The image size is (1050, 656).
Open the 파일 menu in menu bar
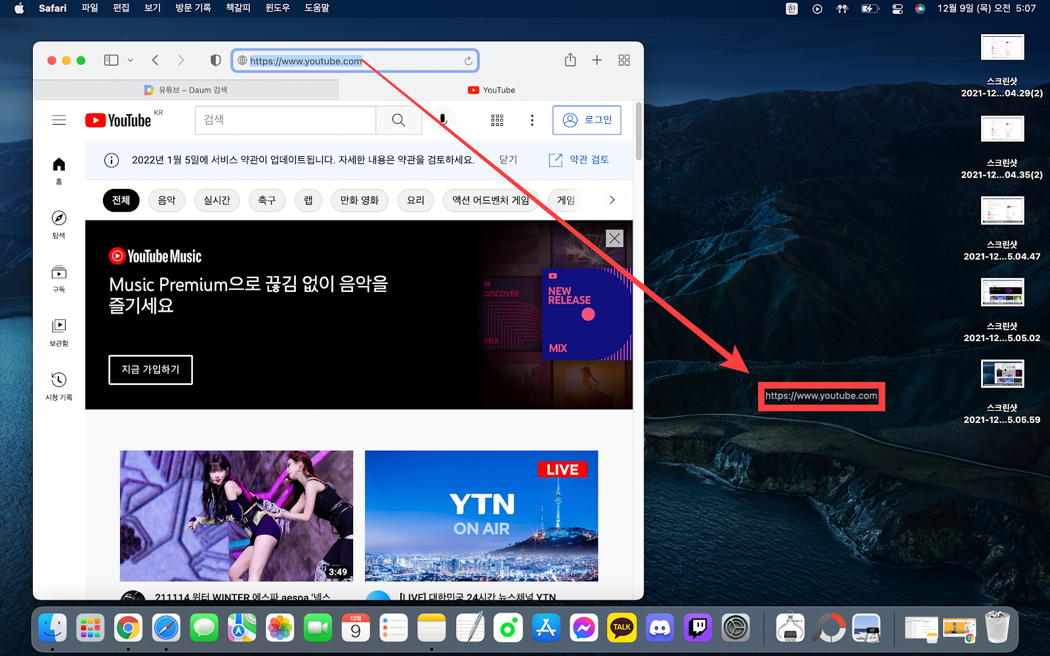point(90,8)
